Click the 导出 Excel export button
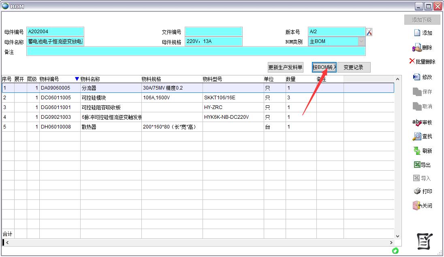444x257 pixels. click(x=422, y=165)
